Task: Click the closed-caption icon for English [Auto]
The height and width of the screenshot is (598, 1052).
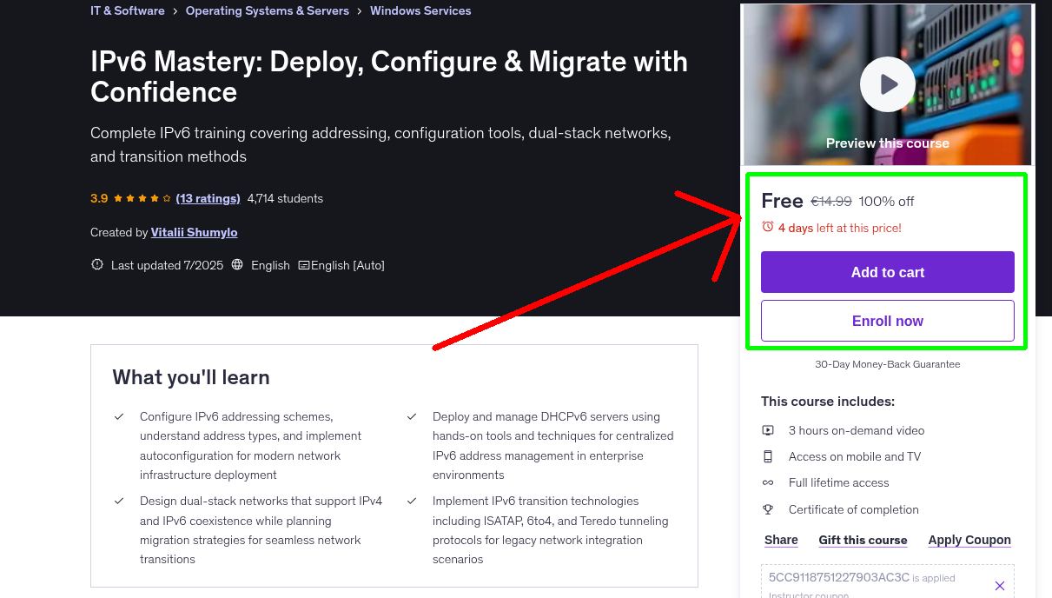Action: [x=304, y=265]
